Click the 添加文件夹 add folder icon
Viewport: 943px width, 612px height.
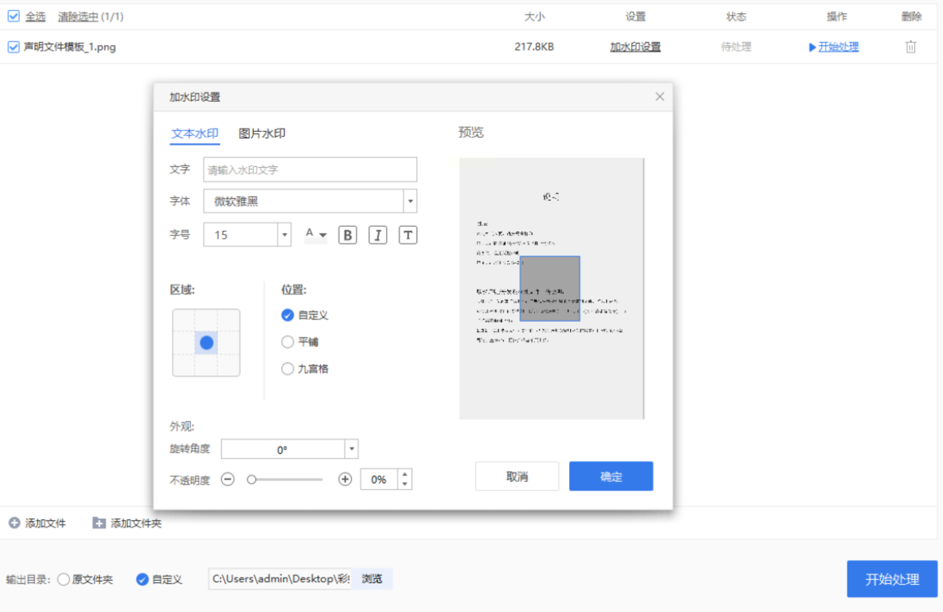(x=99, y=523)
